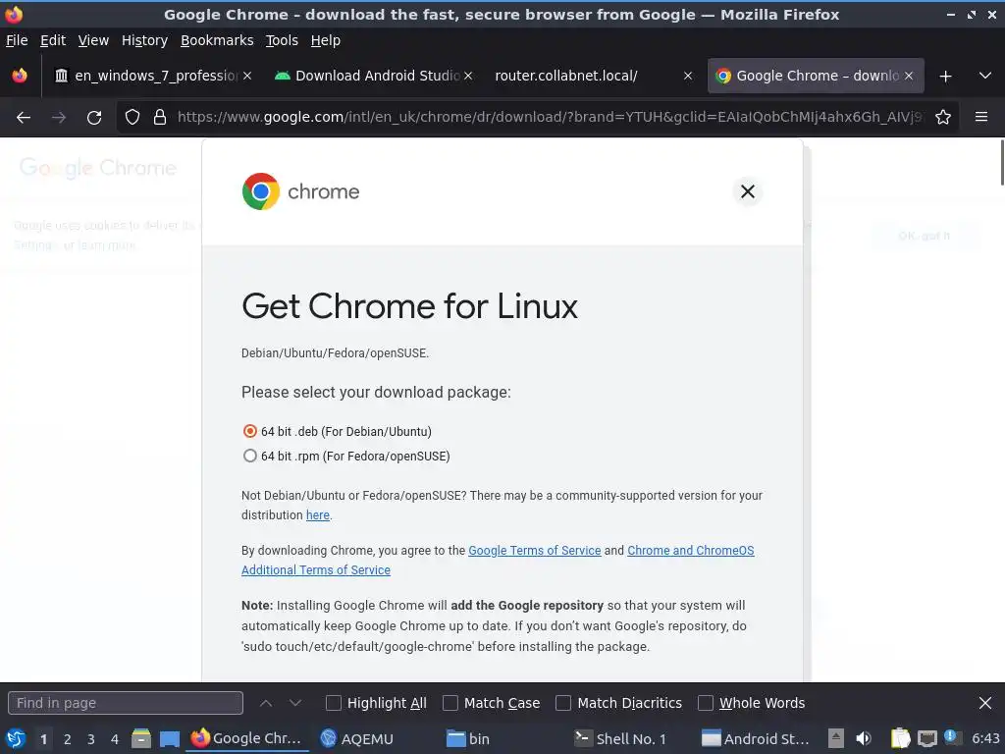This screenshot has height=754, width=1005.
Task: Enable Whole Words checkbox
Action: tap(705, 703)
